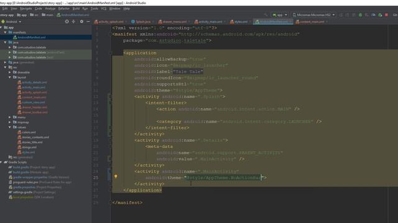Open the View menu
The height and width of the screenshot is (223, 398).
(x=14, y=9)
